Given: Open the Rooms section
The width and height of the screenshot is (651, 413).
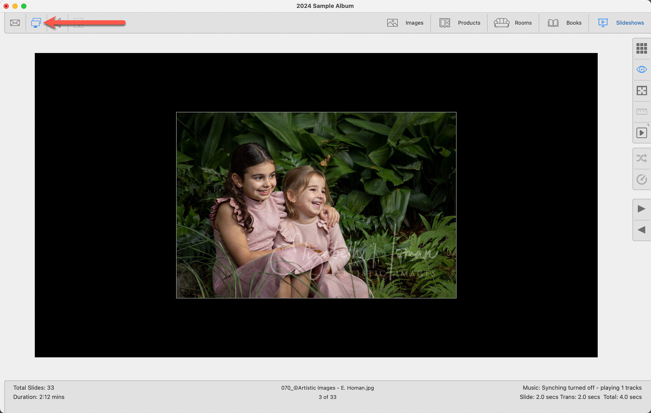Looking at the screenshot, I should coord(523,23).
